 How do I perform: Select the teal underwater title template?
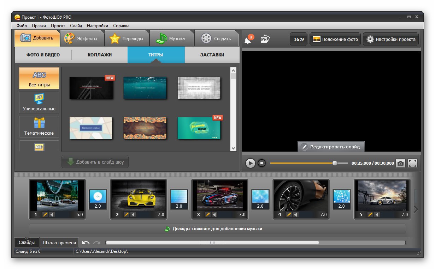(145, 88)
